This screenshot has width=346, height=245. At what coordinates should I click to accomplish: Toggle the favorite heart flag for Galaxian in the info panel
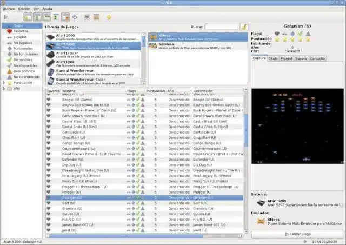[277, 34]
